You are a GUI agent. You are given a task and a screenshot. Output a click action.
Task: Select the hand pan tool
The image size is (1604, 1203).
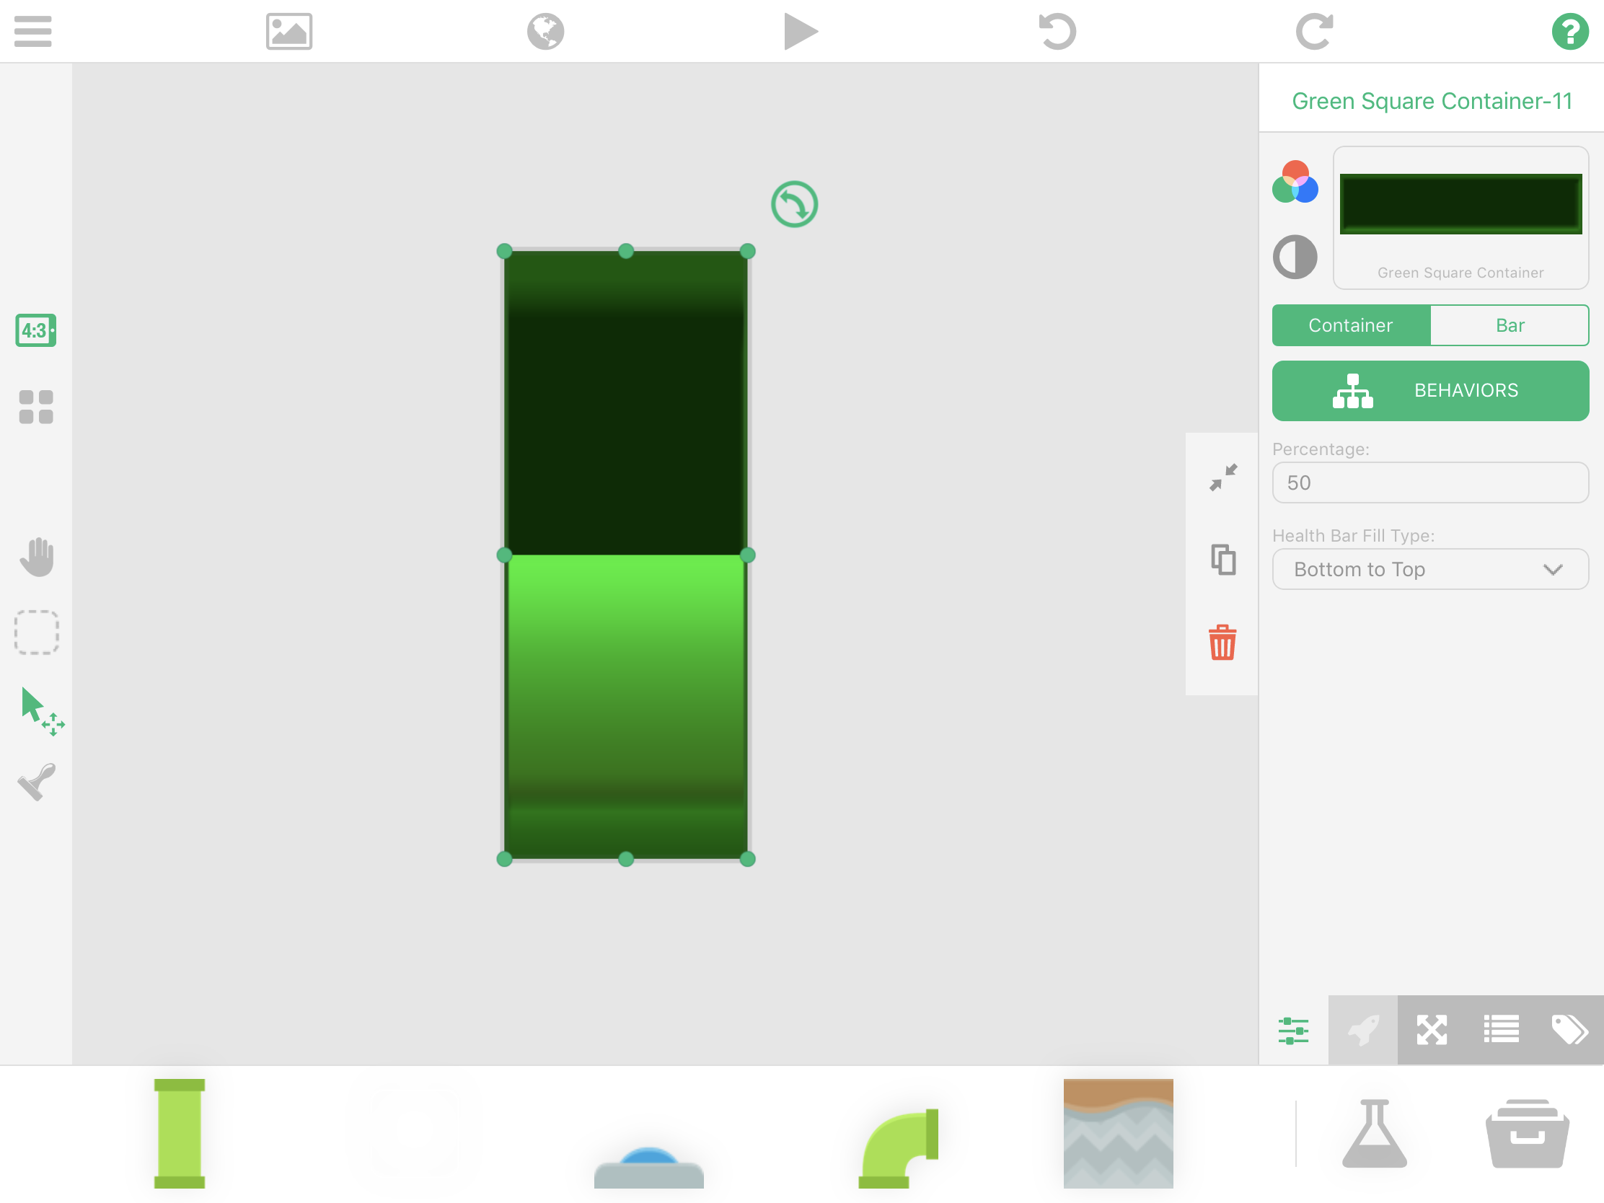36,557
